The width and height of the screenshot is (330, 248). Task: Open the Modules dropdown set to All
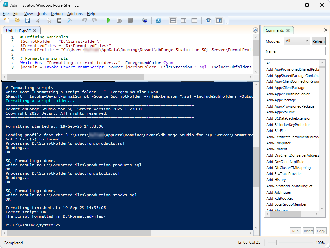[297, 41]
